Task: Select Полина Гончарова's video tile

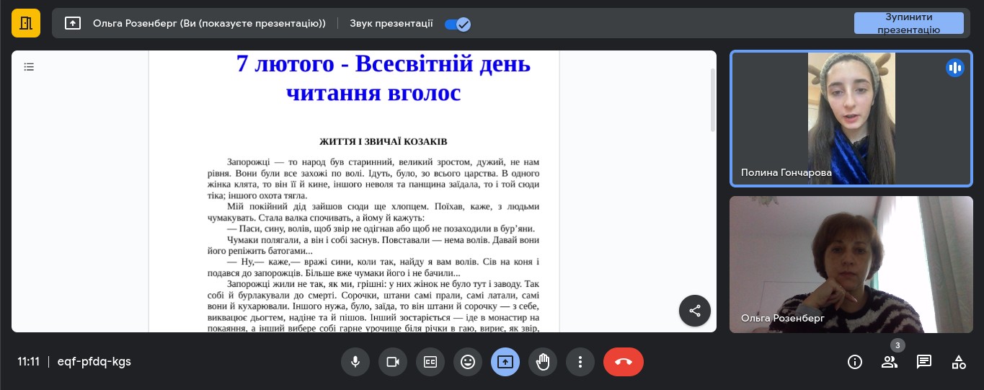Action: click(851, 119)
